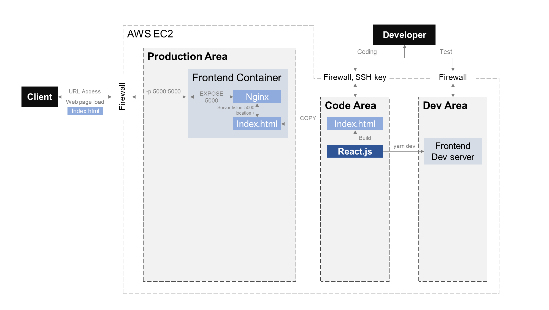Select the dark blue React.js block
The image size is (549, 310).
[355, 151]
